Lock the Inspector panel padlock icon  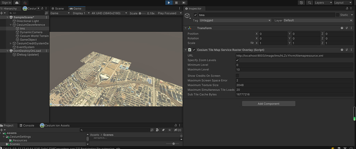coord(347,8)
